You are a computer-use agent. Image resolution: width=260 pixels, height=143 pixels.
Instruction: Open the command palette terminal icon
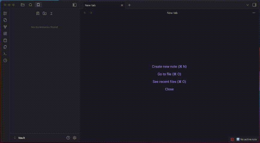point(5,54)
